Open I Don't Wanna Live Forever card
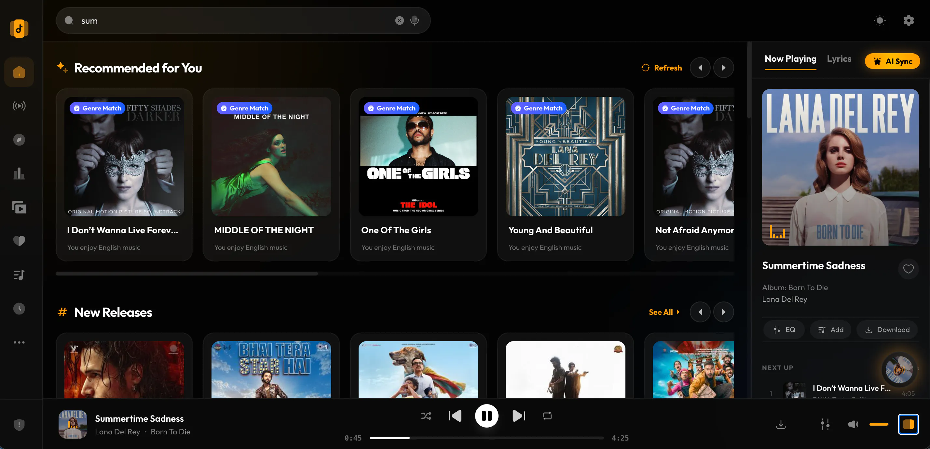The height and width of the screenshot is (449, 930). click(x=124, y=174)
